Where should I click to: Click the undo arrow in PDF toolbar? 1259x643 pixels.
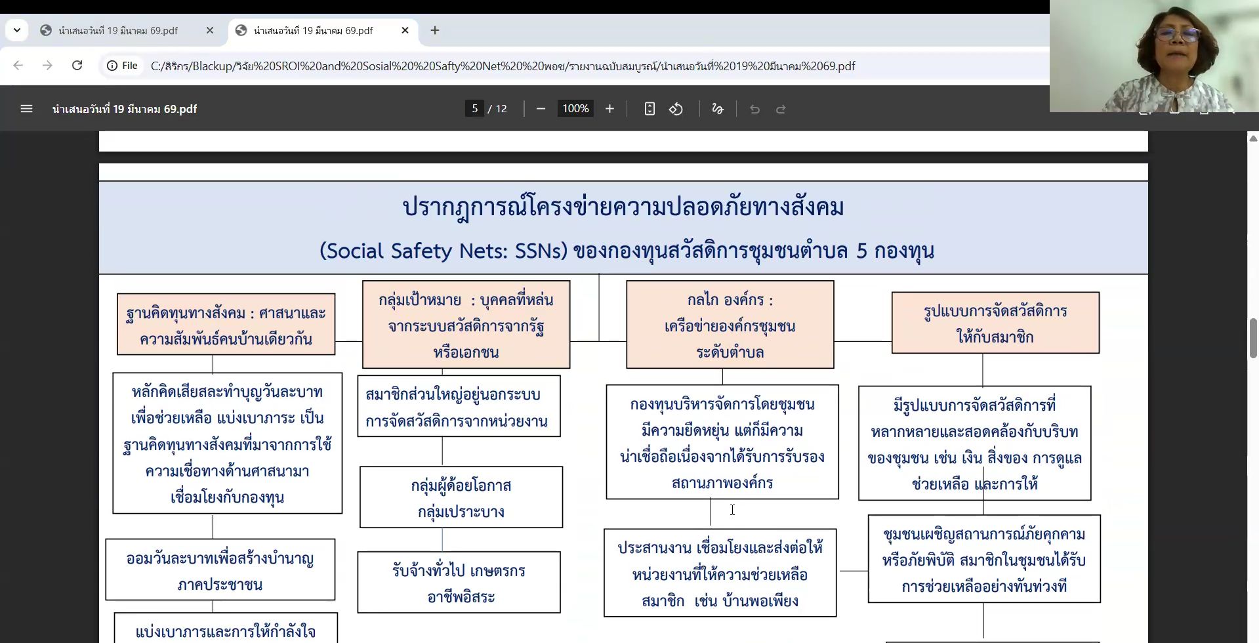click(754, 109)
